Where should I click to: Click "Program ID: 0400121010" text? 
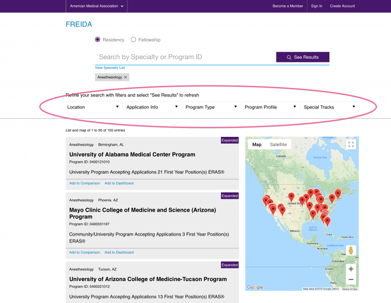click(x=89, y=162)
